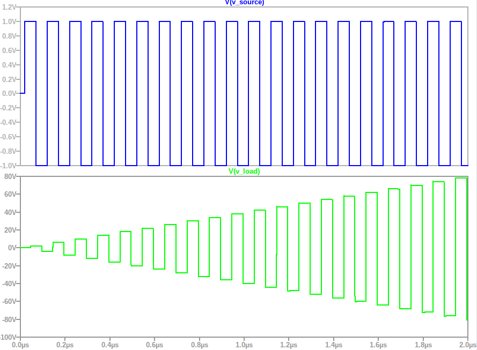Image resolution: width=477 pixels, height=350 pixels.
Task: Click the 80V label on lower axis
Action: [11, 176]
